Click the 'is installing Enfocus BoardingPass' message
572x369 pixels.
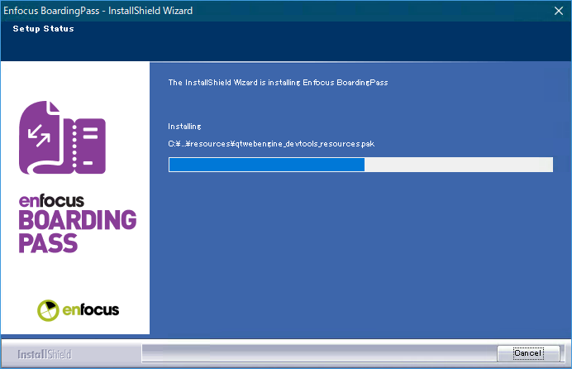pos(324,83)
